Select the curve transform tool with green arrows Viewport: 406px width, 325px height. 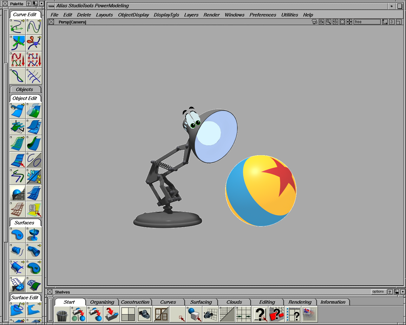coord(17,27)
